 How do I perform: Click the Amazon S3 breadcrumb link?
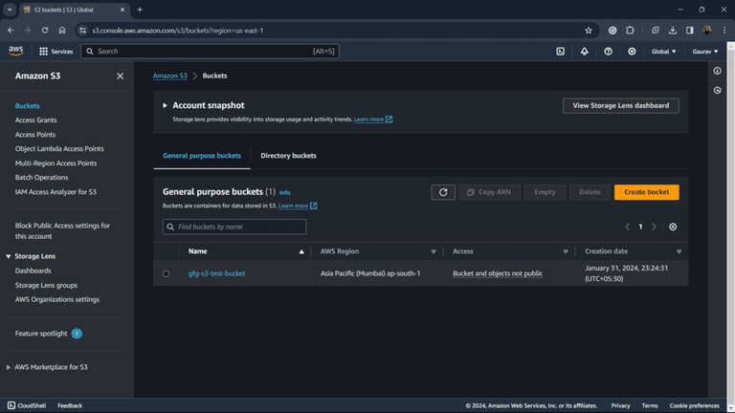click(x=169, y=76)
